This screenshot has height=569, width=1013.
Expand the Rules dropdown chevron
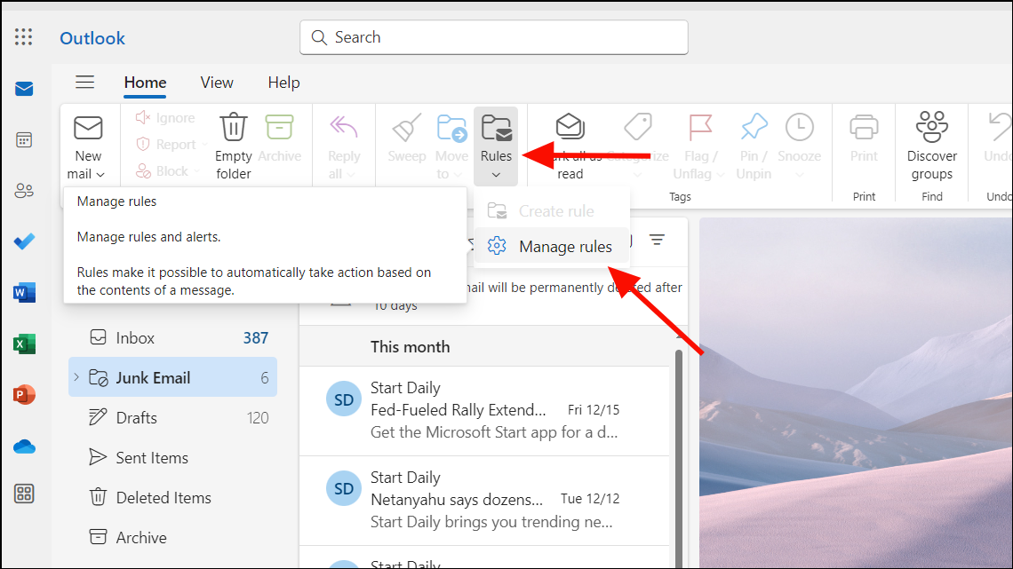pos(496,175)
